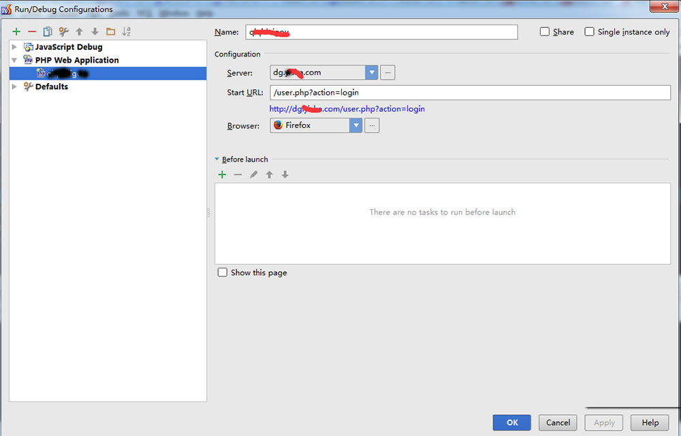
Task: Open the user.php login URL link
Action: point(348,108)
